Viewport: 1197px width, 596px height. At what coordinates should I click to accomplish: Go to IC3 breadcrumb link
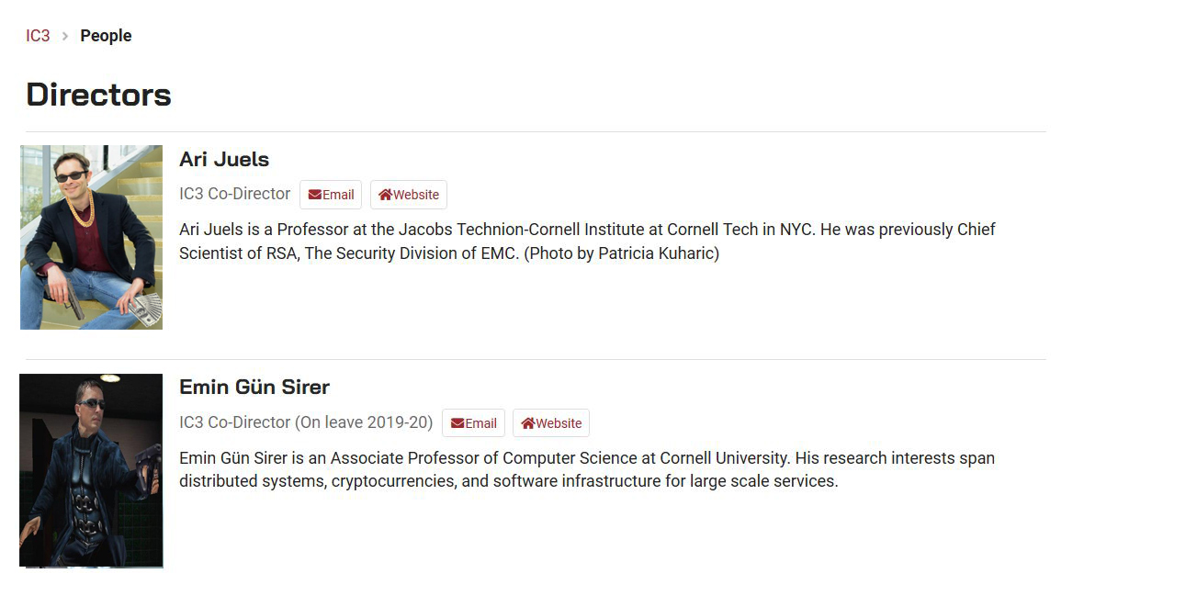(38, 36)
